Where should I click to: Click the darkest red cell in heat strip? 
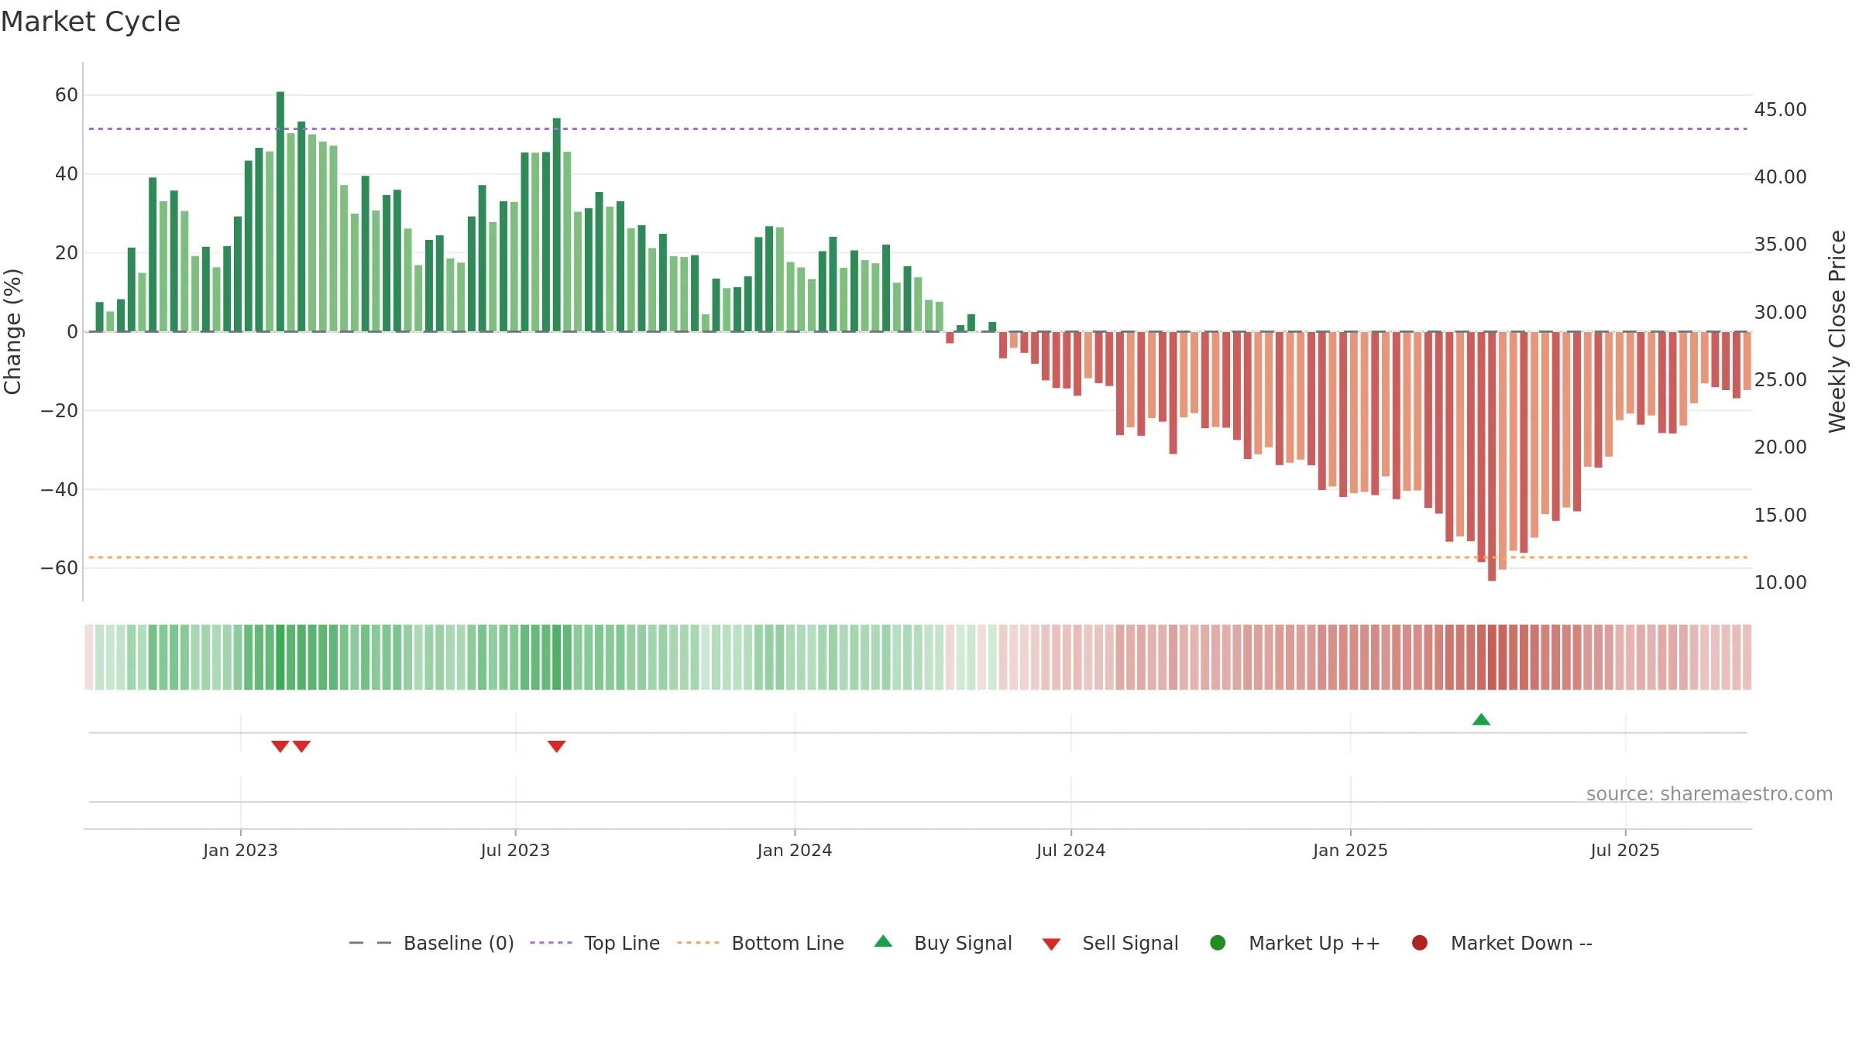[x=1492, y=657]
